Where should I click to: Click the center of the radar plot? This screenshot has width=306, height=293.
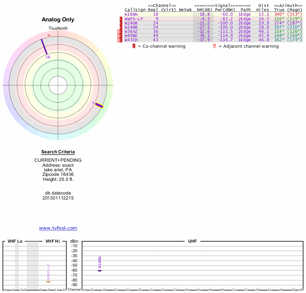[58, 85]
